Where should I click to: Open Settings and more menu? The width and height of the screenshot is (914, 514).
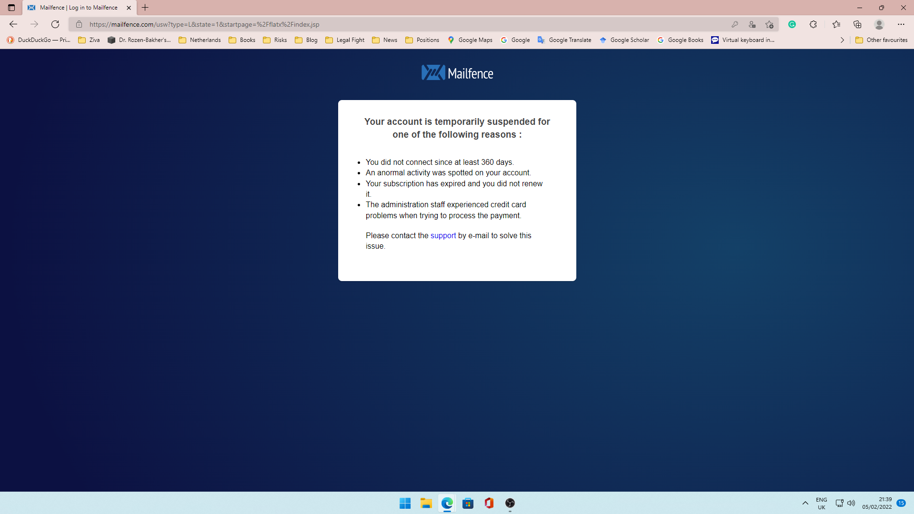(x=901, y=24)
